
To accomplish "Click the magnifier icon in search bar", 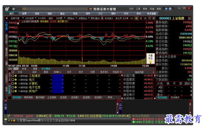I will pyautogui.click(x=24, y=9).
